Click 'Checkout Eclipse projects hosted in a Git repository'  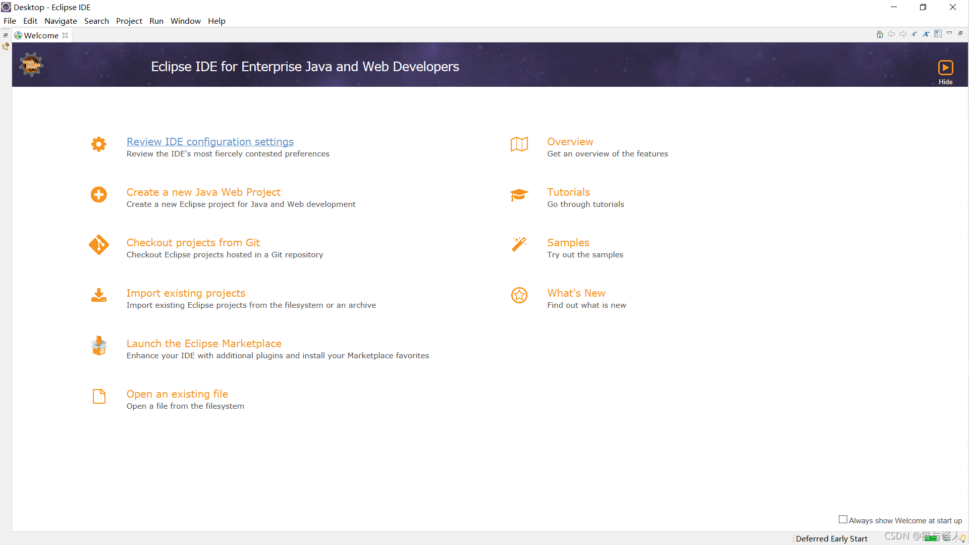[x=225, y=255]
